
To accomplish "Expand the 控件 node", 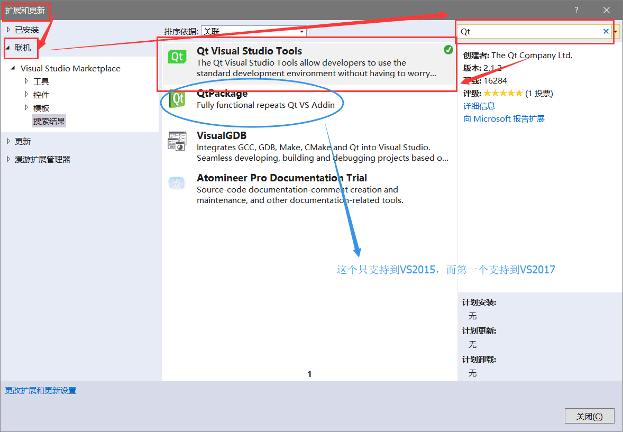I will point(26,95).
